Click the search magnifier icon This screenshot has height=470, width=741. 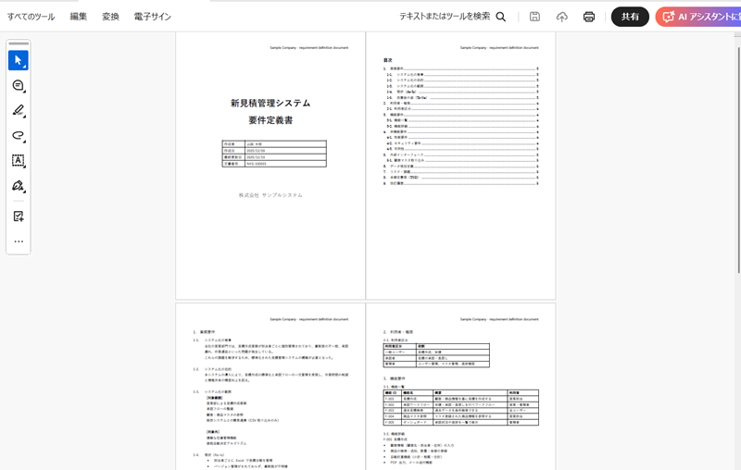click(501, 17)
